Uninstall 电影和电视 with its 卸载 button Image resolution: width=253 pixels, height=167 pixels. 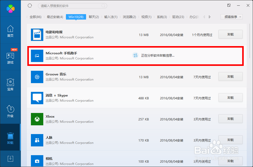231,34
